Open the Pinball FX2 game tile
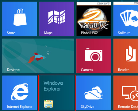This screenshot has width=138, height=111. click(x=94, y=19)
